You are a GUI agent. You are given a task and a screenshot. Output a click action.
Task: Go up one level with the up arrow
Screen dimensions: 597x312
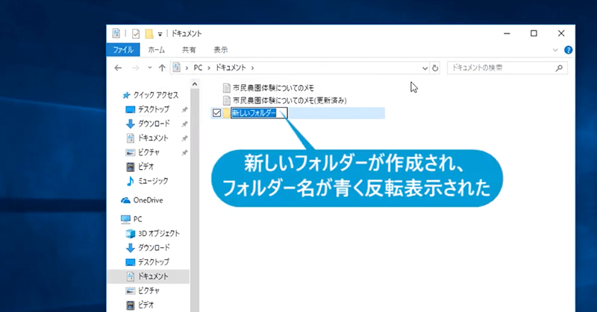point(162,68)
